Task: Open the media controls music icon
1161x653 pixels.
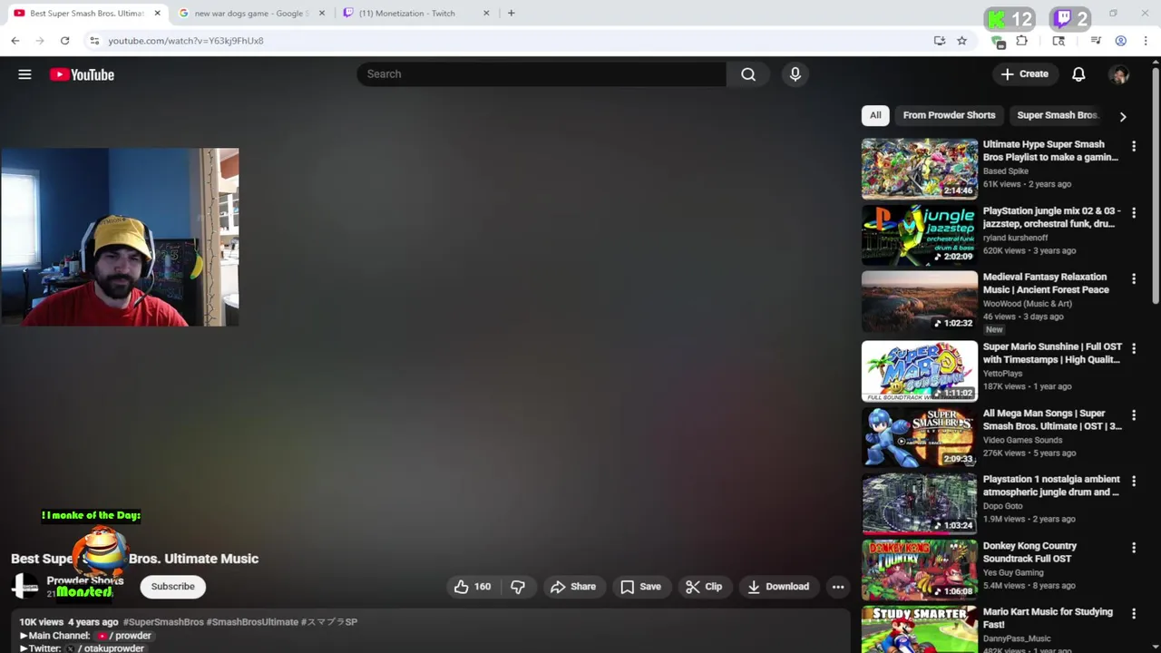Action: point(1096,41)
